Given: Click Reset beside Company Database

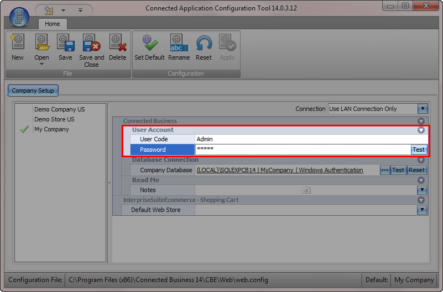Looking at the screenshot, I should tap(416, 170).
